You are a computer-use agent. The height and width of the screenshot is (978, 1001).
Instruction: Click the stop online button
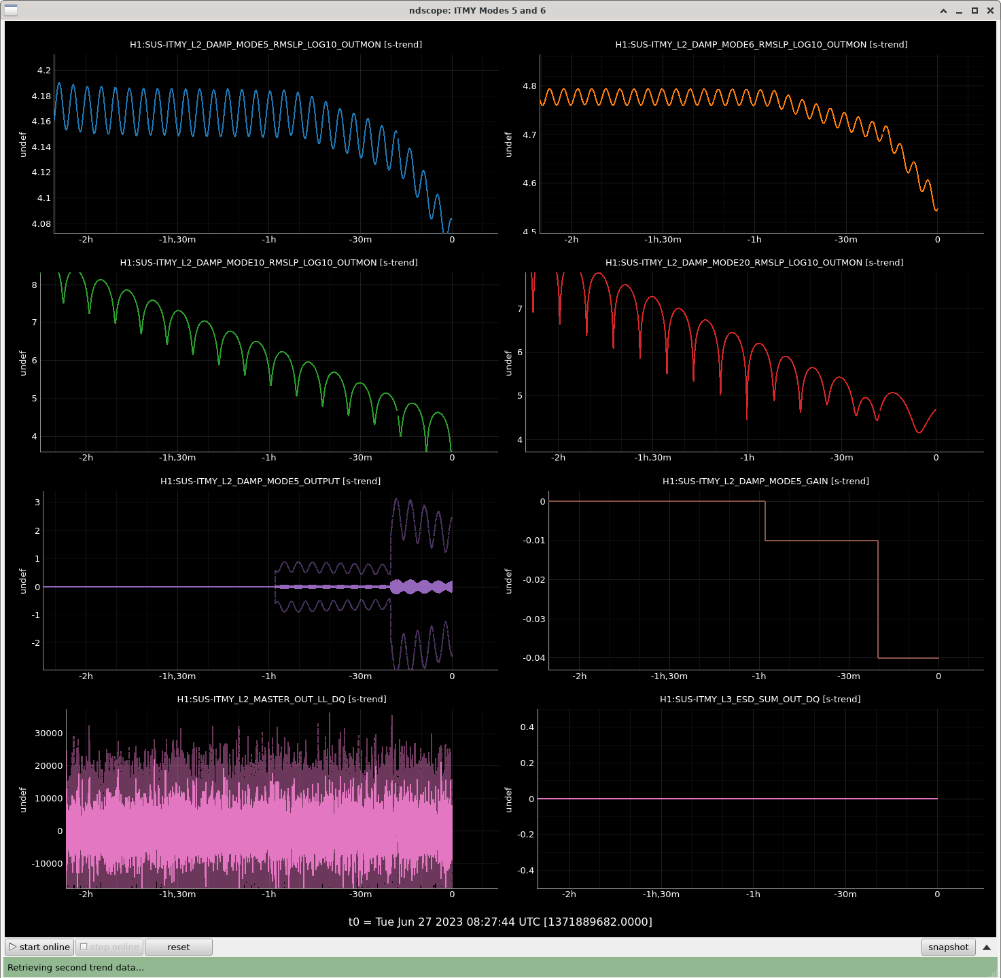tap(109, 947)
